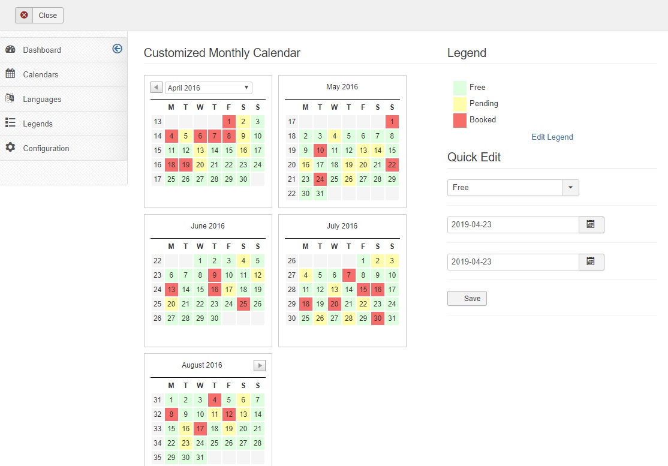The height and width of the screenshot is (466, 668).
Task: Open the calendar picker for the start date
Action: (x=591, y=225)
